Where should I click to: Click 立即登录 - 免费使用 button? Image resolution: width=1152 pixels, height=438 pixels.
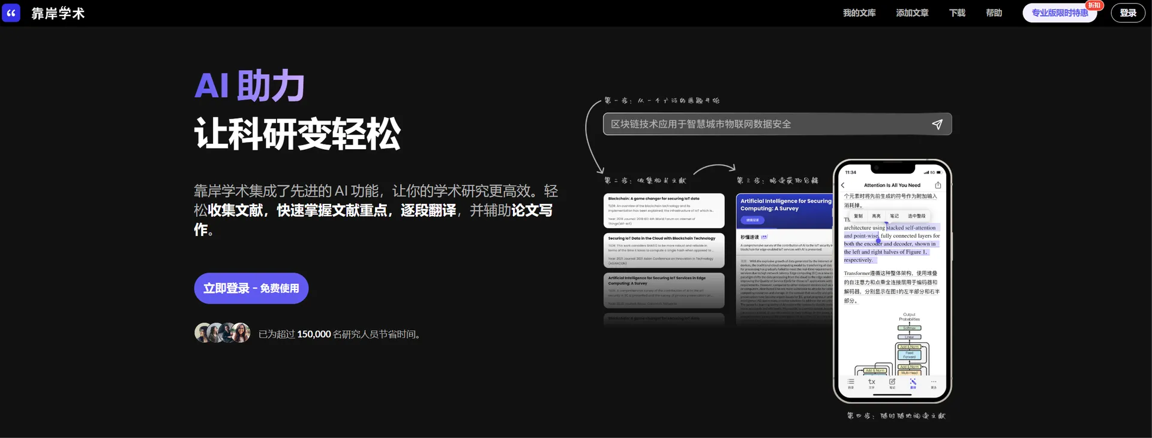[x=251, y=288]
